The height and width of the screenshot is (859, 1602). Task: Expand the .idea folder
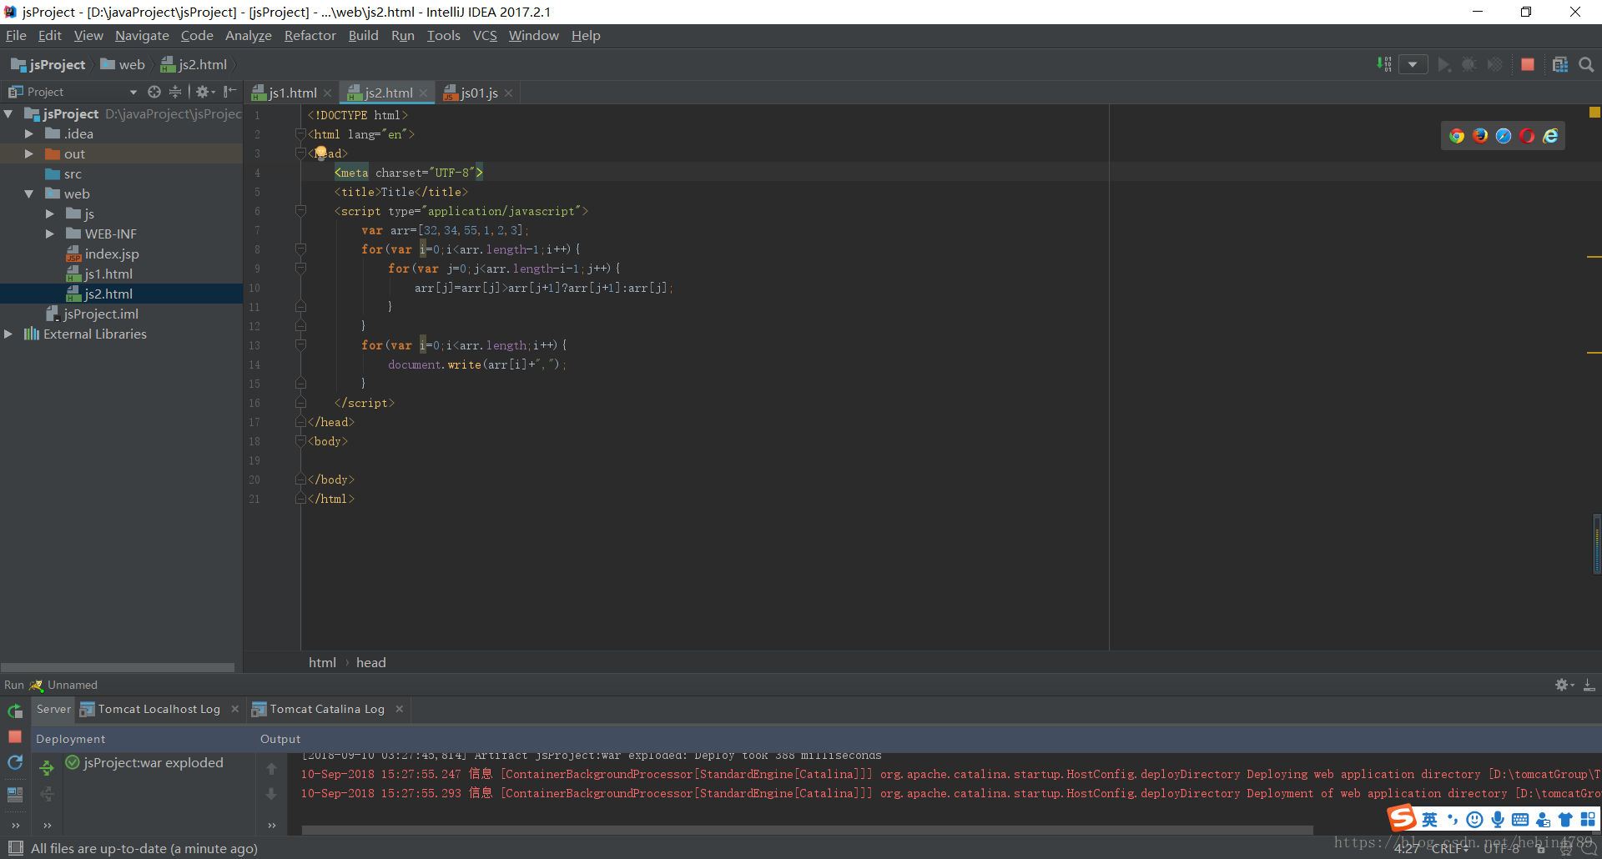point(29,133)
